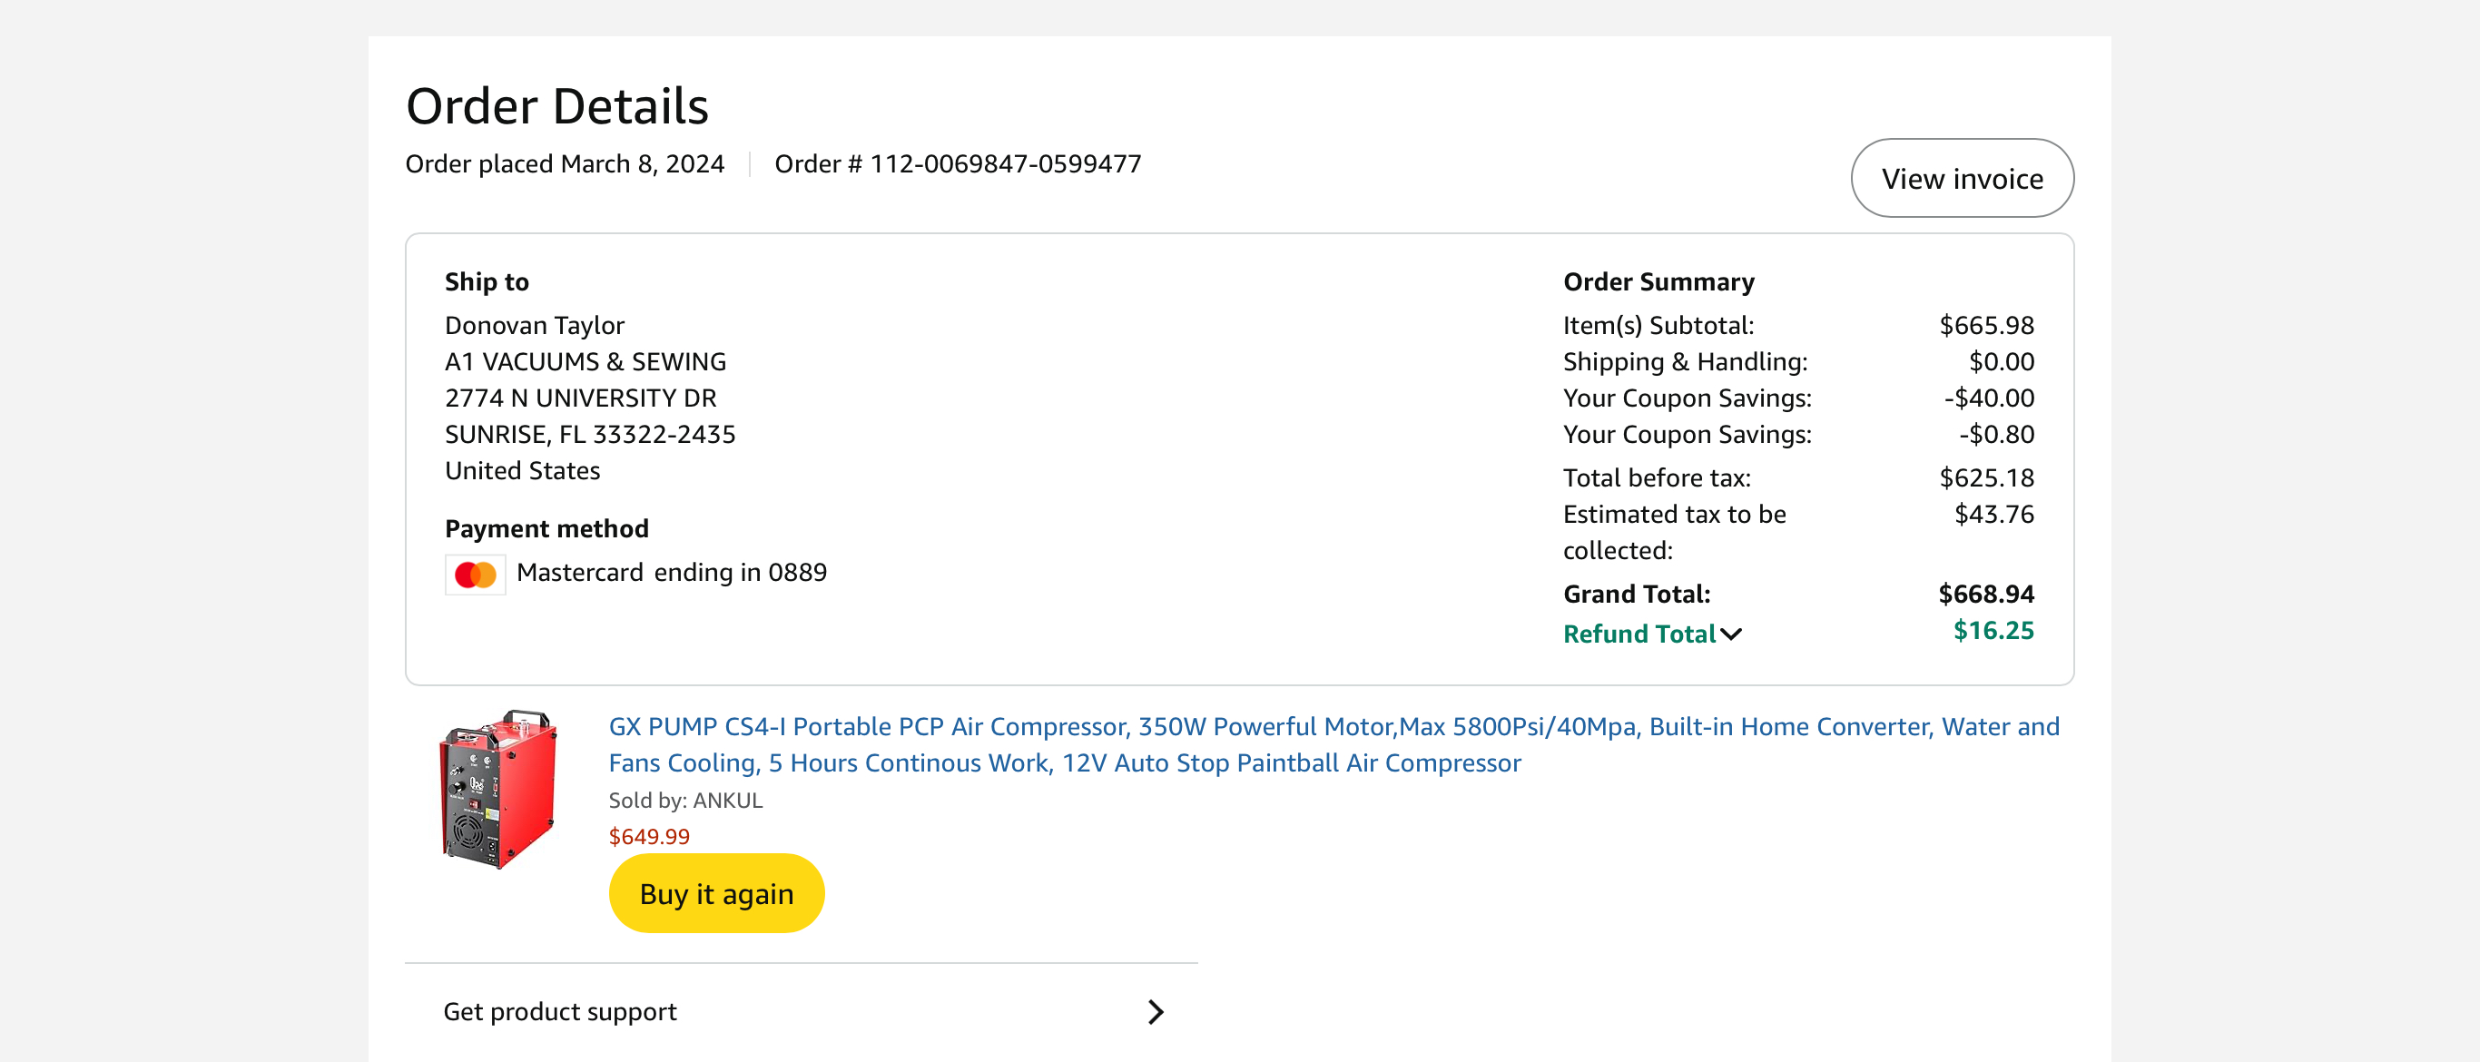Click the Order Details heading
Screen dimensions: 2480x1062
click(556, 106)
